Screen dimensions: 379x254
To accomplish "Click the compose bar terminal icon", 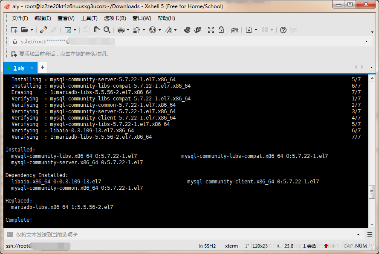I will click(10, 234).
